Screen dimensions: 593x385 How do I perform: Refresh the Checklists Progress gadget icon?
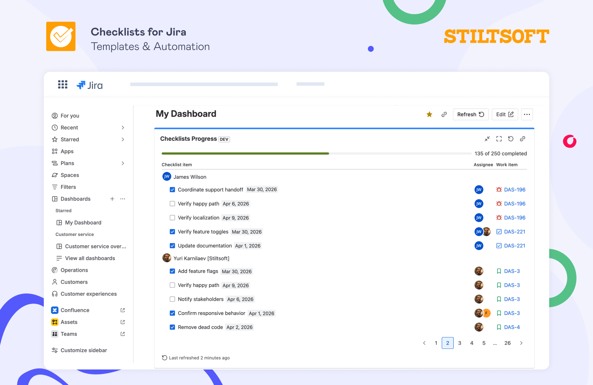click(511, 139)
